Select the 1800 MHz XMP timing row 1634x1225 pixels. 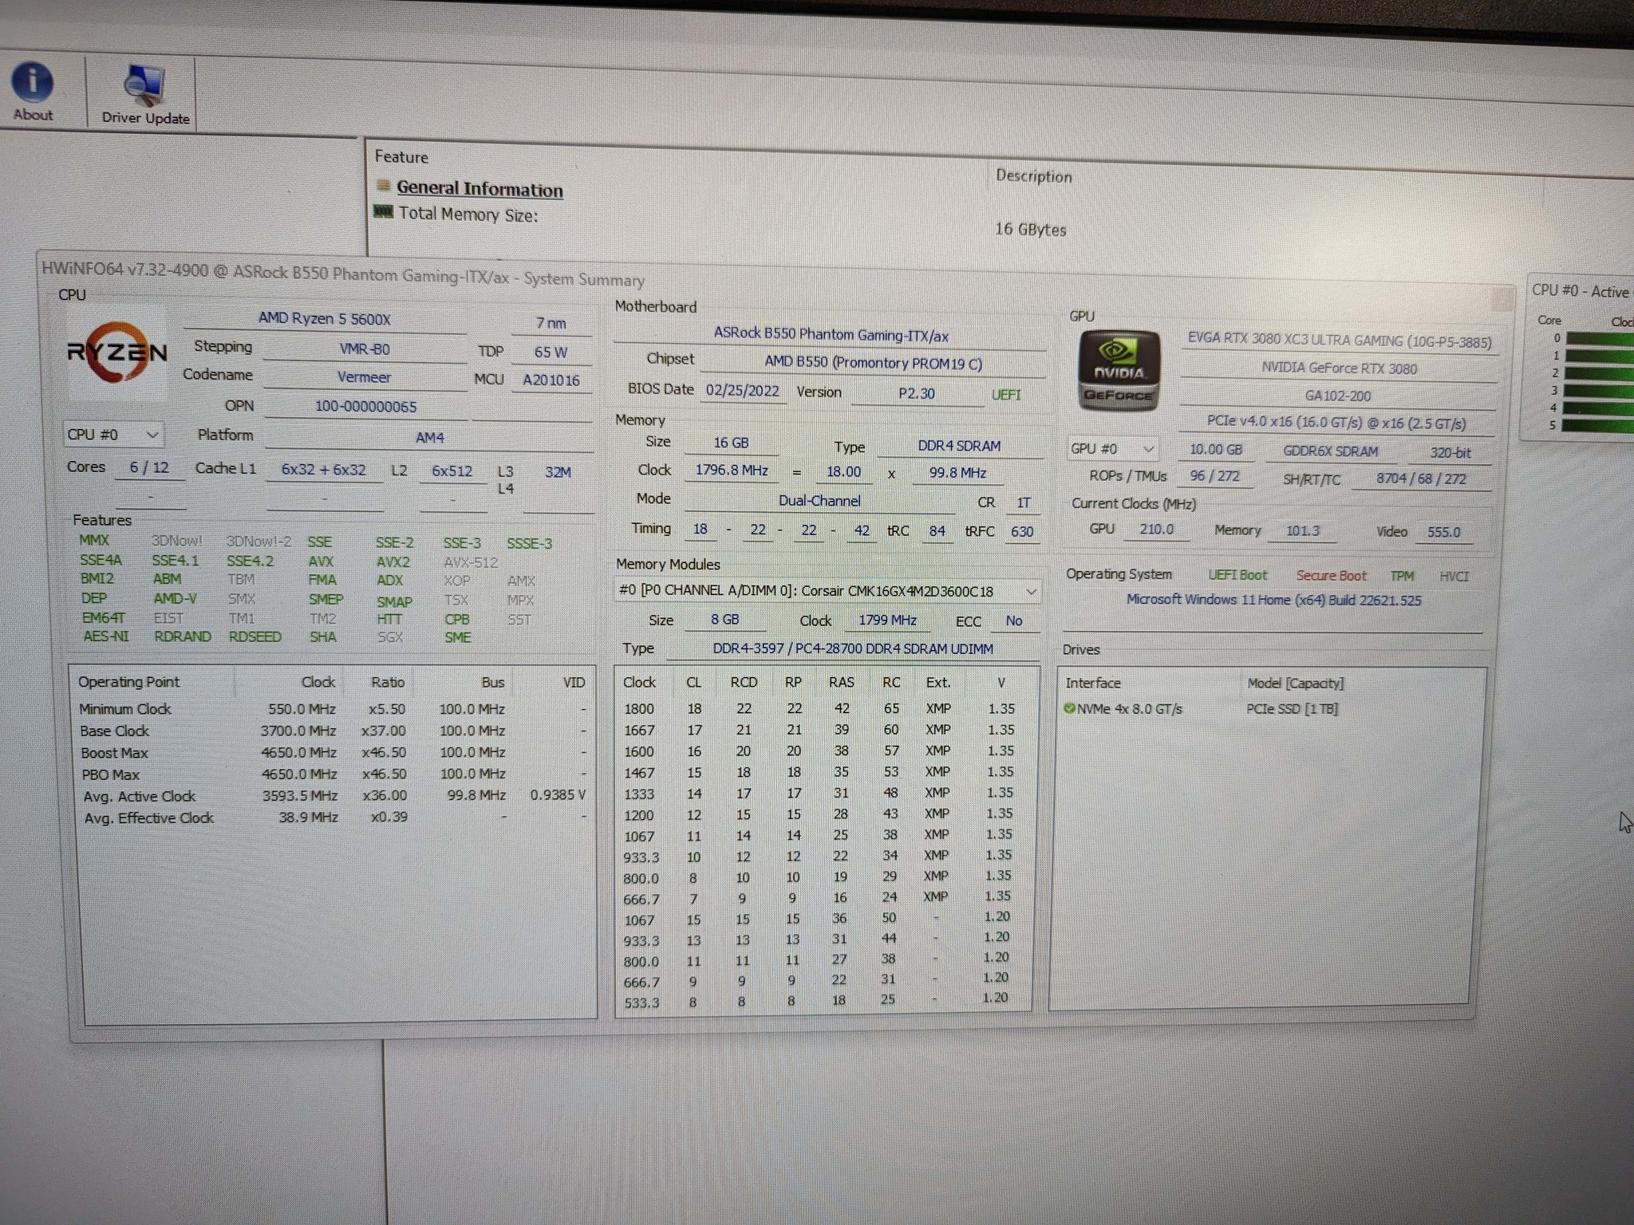tap(822, 708)
